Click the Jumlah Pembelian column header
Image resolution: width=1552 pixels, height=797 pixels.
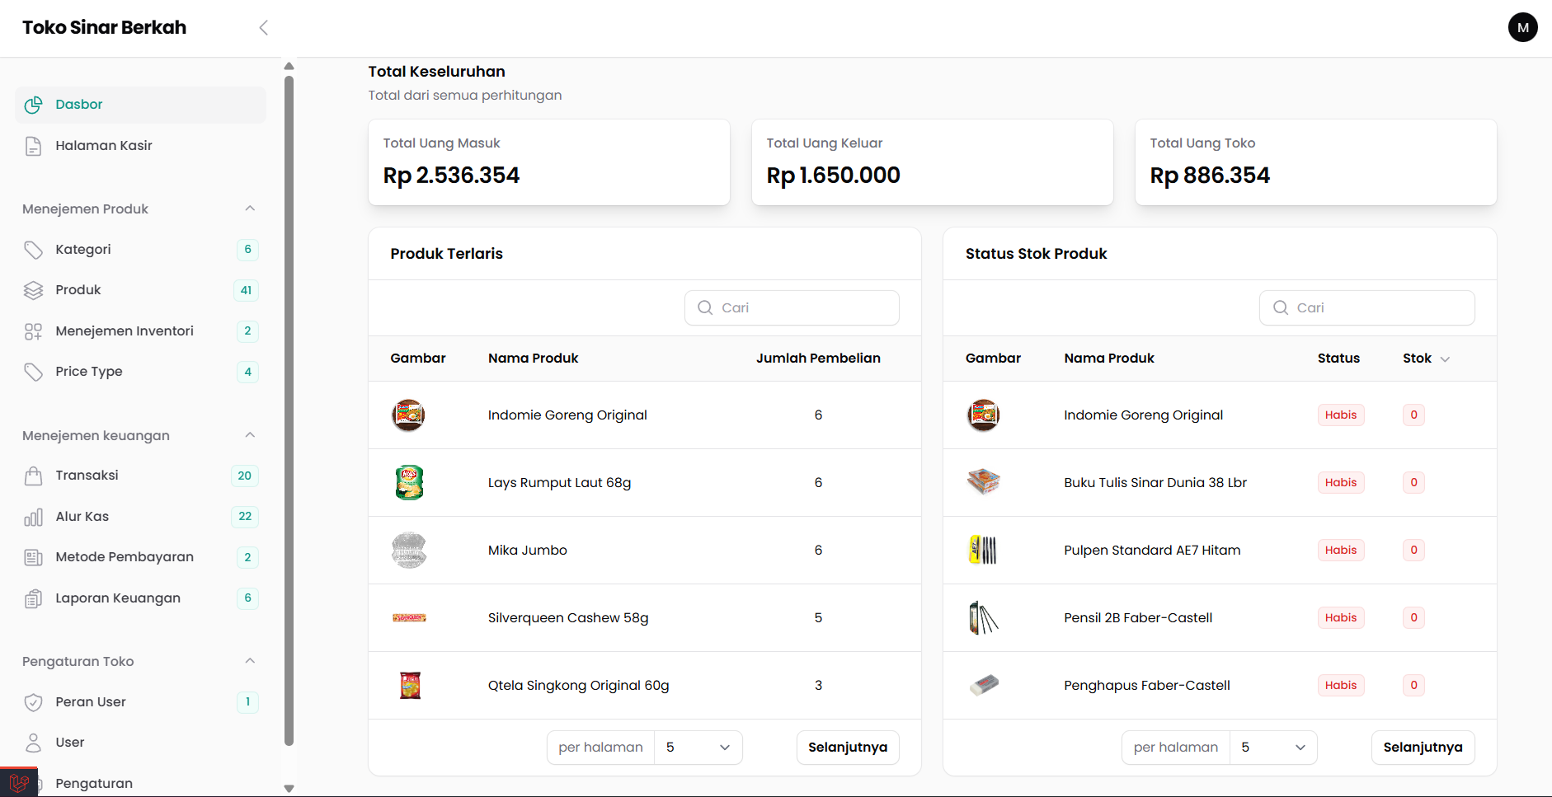click(x=818, y=359)
